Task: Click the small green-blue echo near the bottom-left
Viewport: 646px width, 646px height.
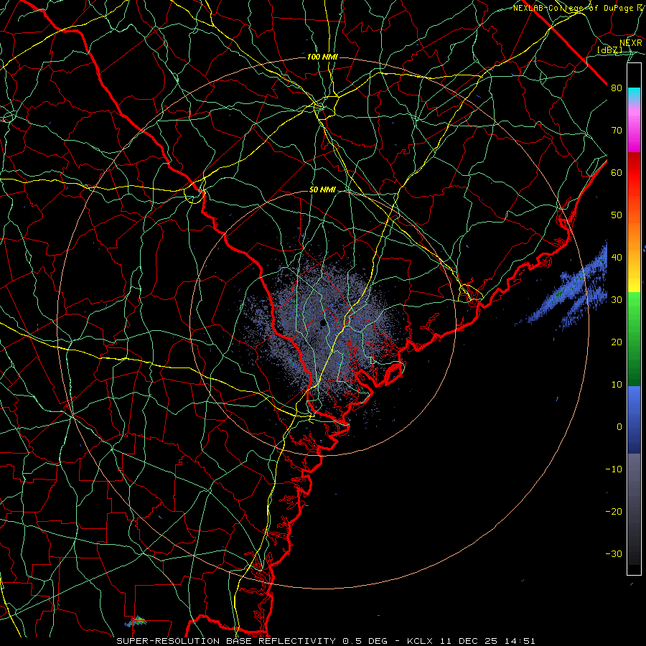Action: click(136, 620)
